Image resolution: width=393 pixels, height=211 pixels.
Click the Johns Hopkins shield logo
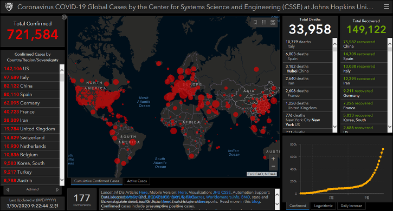pyautogui.click(x=9, y=6)
